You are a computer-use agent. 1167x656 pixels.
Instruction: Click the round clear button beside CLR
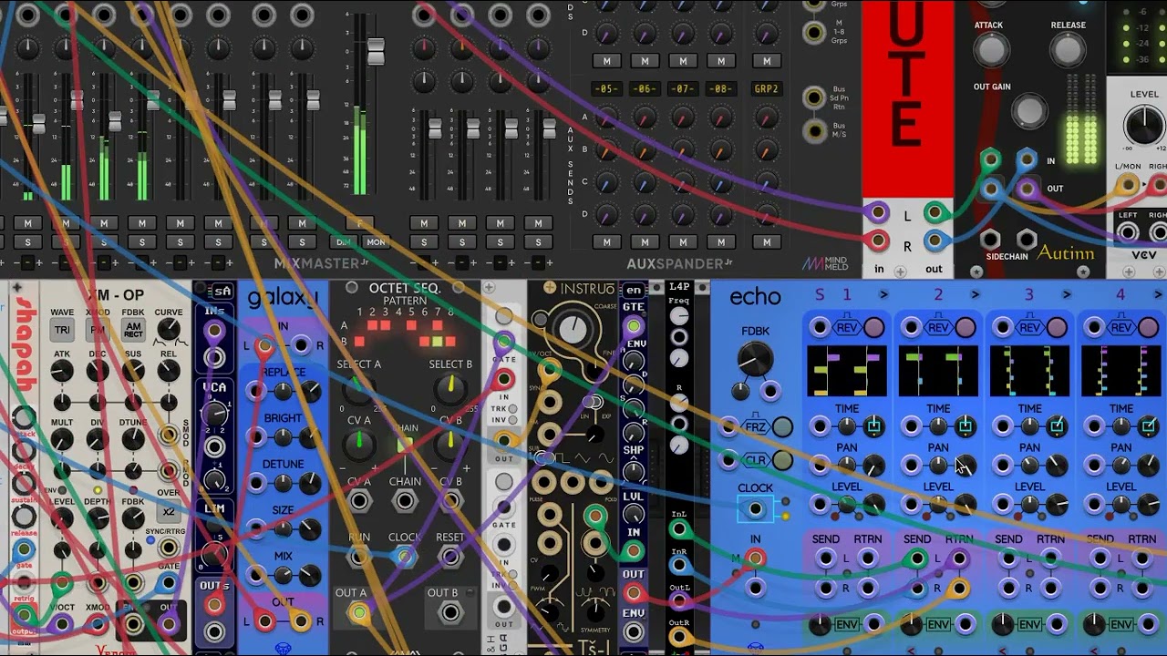(782, 460)
